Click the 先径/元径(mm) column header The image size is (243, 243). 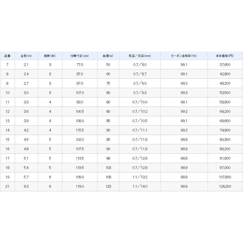point(140,56)
